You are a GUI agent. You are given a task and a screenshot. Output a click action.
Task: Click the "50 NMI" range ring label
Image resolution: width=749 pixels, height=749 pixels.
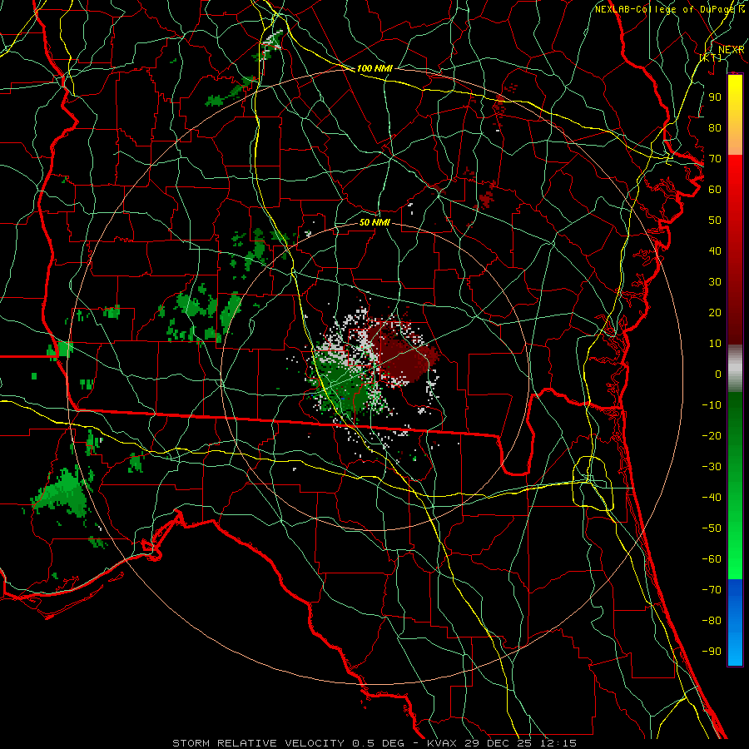(374, 222)
